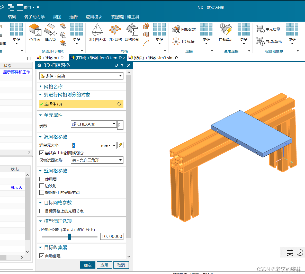The height and width of the screenshot is (274, 305).
Task: Enable 壁网格上的光顺节点 checkbox
Action: (x=42, y=192)
